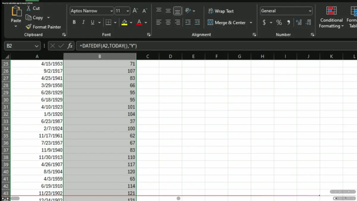Expand the Borders dropdown arrow
The image size is (357, 201).
[115, 23]
